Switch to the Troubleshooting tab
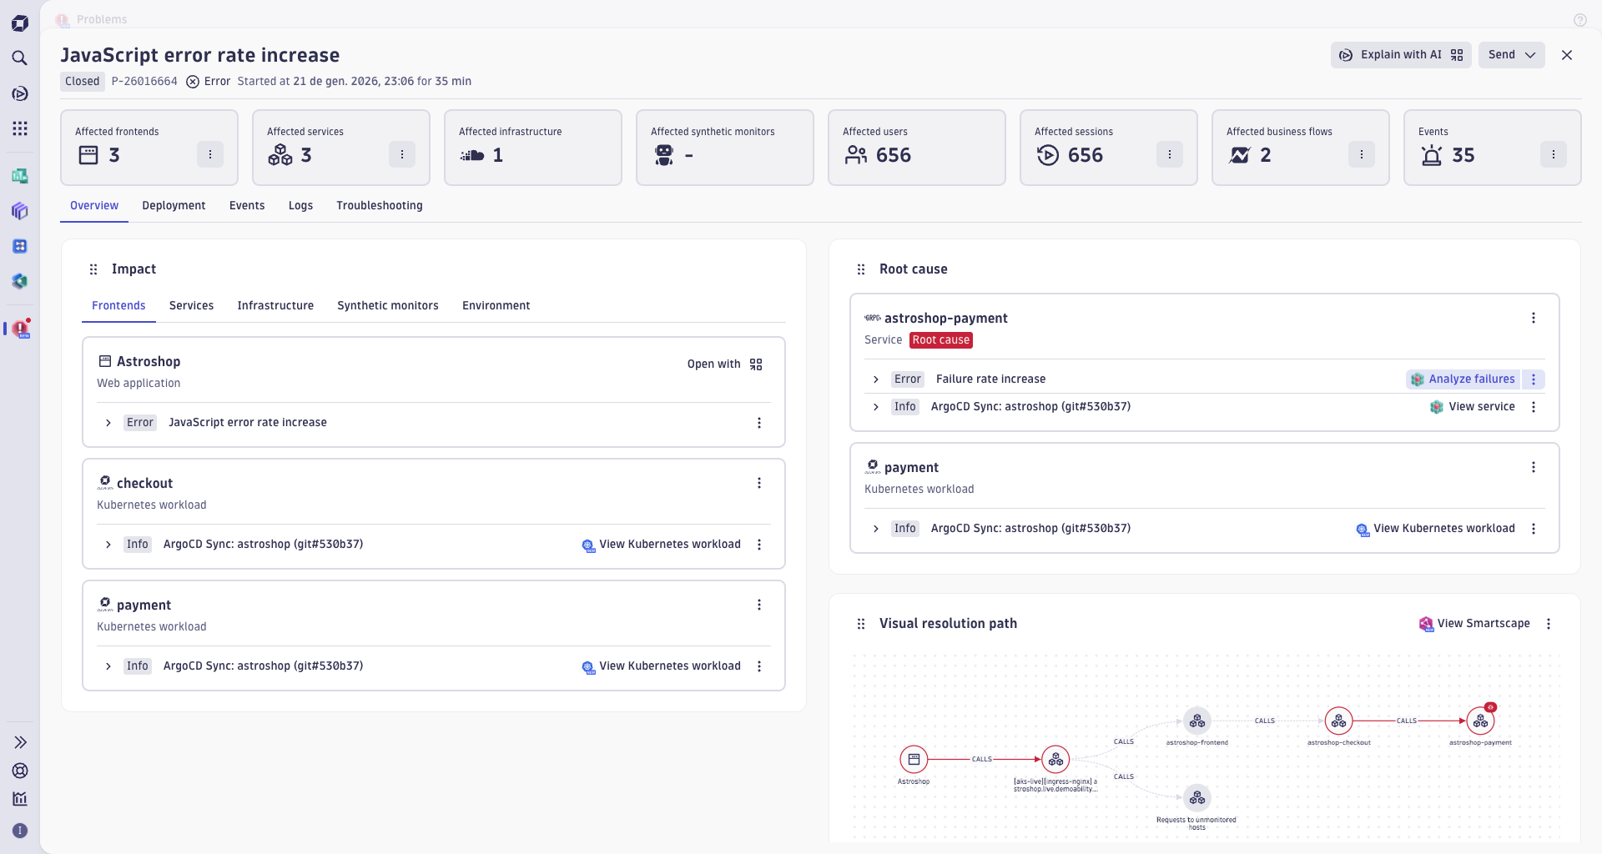 coord(379,206)
